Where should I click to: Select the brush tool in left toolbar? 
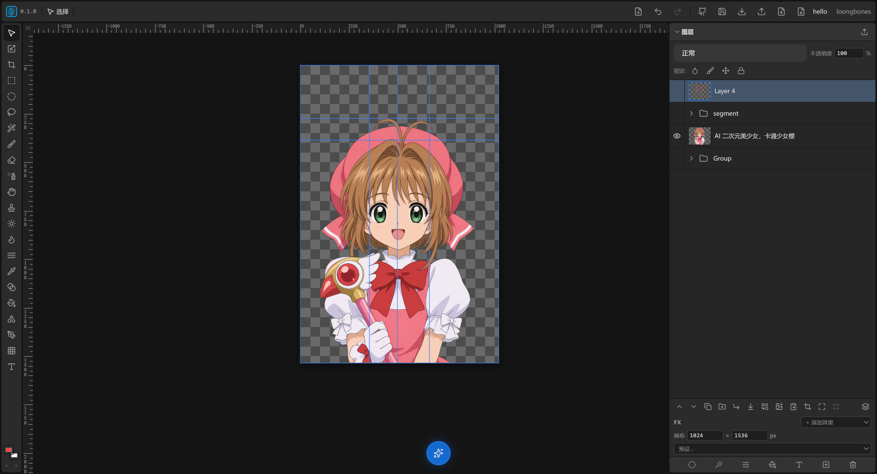12,144
